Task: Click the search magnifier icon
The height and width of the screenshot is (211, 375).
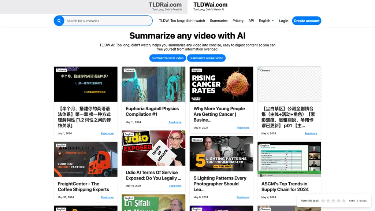Action: [x=59, y=21]
